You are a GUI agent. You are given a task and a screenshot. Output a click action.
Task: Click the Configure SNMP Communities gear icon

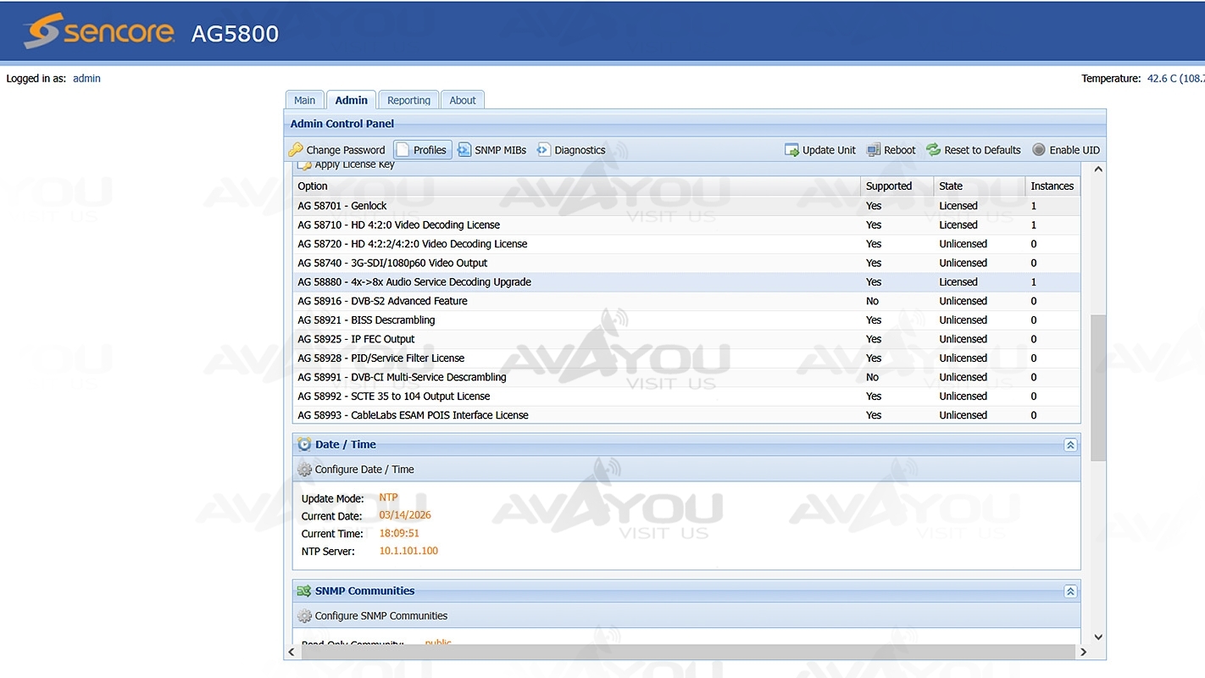point(305,616)
